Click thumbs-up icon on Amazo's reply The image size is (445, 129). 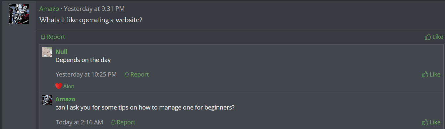pyautogui.click(x=425, y=122)
